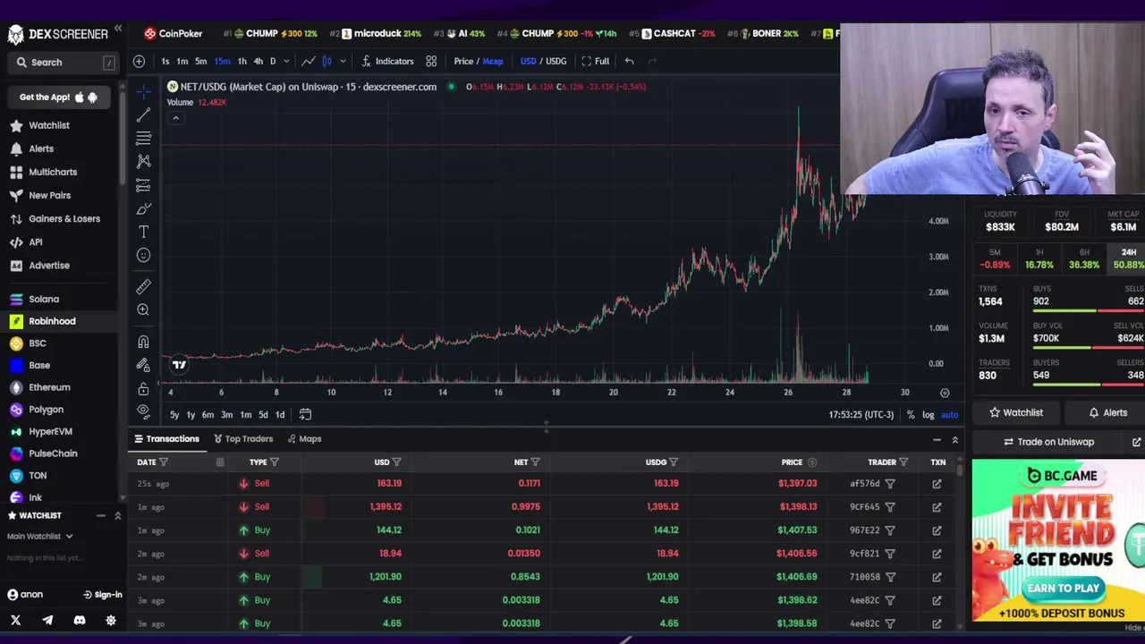Focus the Search input field
The width and height of the screenshot is (1145, 644).
click(62, 63)
